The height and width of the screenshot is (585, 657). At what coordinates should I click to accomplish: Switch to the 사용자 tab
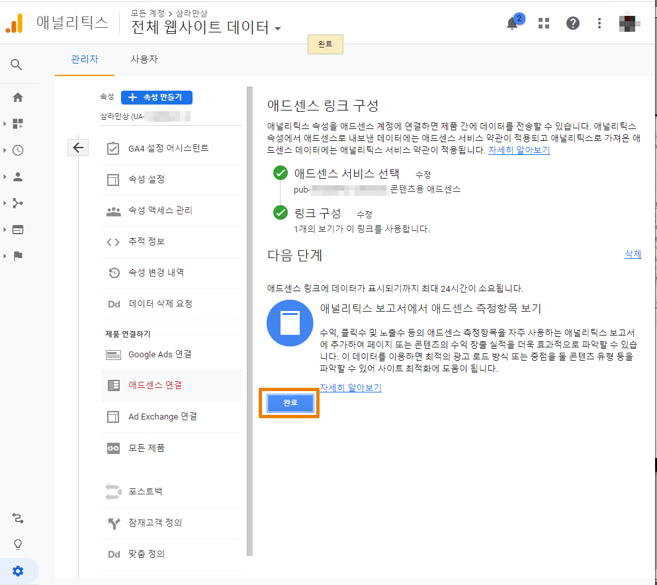(144, 60)
